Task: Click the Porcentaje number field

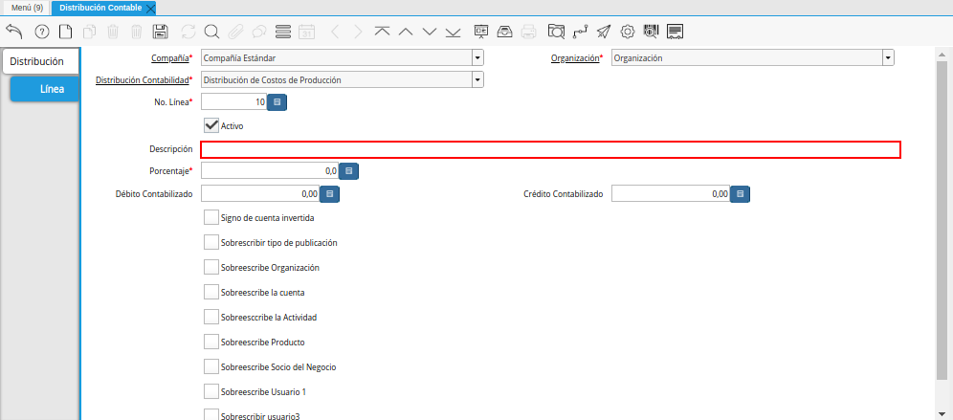Action: click(270, 171)
